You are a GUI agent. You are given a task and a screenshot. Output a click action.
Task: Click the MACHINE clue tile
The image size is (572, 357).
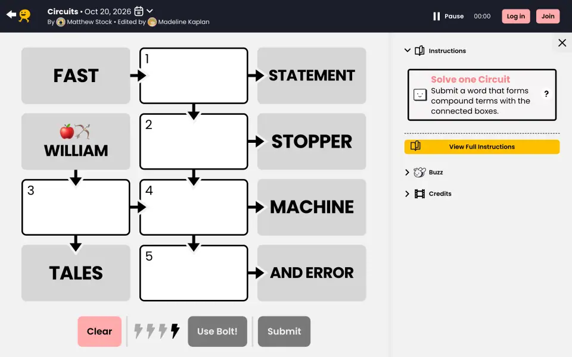pos(312,207)
